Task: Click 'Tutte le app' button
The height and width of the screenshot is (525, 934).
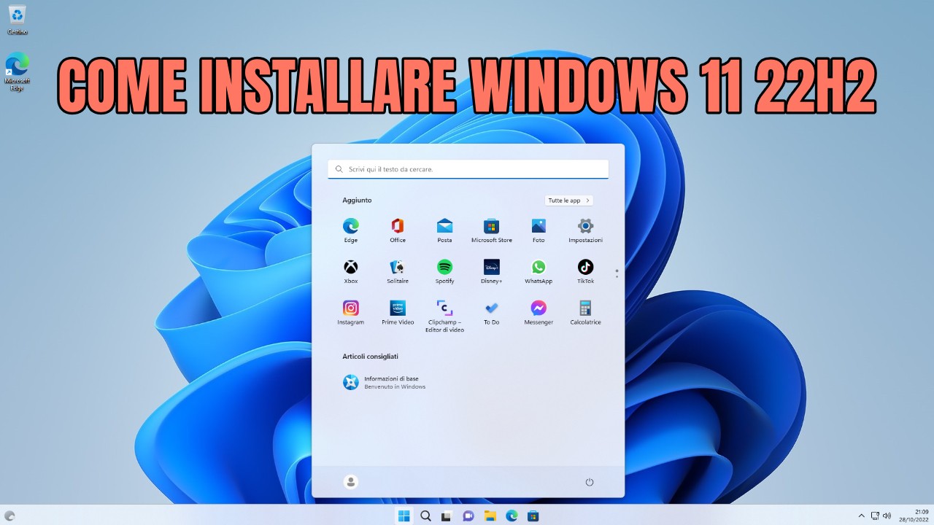Action: 569,200
